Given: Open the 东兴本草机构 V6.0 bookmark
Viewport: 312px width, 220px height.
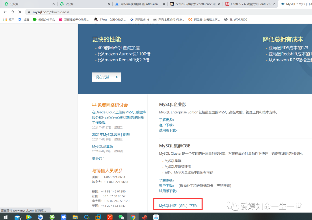Looking at the screenshot, I should tap(168, 19).
